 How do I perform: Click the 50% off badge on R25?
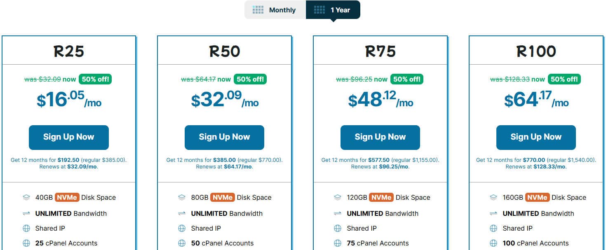click(x=95, y=79)
